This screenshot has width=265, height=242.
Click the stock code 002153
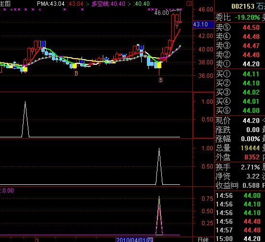click(243, 6)
